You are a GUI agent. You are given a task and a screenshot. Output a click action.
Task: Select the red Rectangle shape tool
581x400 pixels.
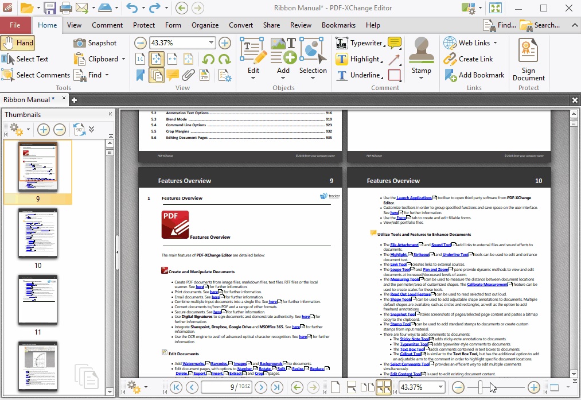[x=394, y=75]
